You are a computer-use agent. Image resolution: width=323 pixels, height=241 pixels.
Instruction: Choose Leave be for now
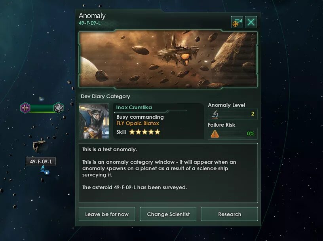[x=107, y=214]
